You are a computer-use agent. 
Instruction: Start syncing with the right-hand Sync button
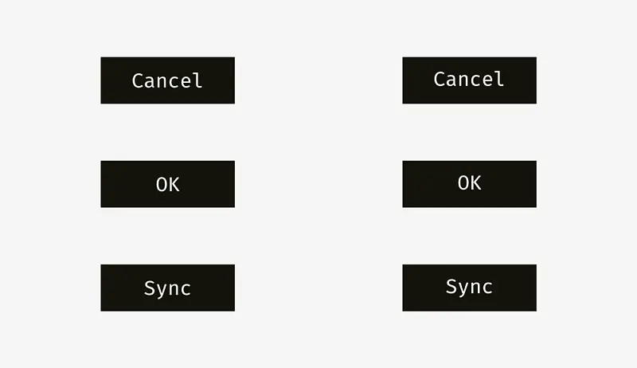469,288
